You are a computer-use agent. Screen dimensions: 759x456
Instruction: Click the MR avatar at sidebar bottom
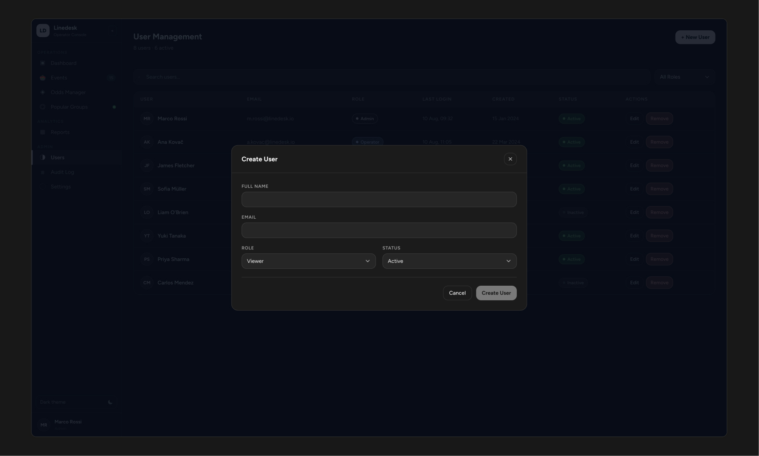(44, 425)
